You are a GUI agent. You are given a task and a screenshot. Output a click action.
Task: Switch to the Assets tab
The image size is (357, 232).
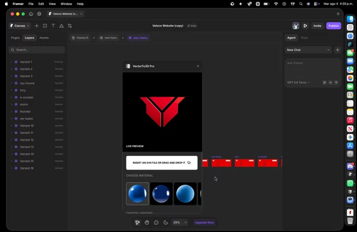[44, 38]
